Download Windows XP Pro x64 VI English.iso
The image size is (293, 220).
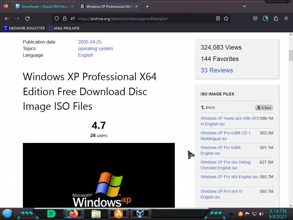[221, 194]
